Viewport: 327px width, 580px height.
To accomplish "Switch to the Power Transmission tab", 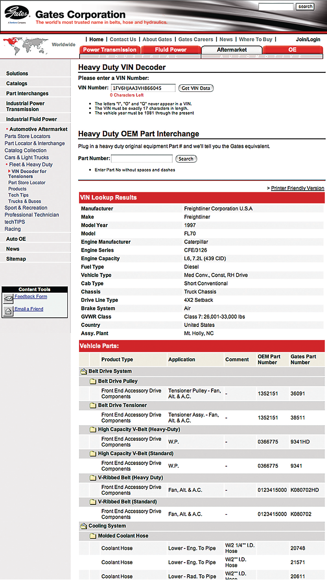I will point(110,50).
